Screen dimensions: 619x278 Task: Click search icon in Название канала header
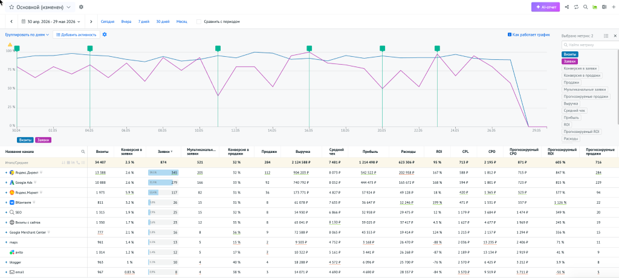[x=83, y=151]
